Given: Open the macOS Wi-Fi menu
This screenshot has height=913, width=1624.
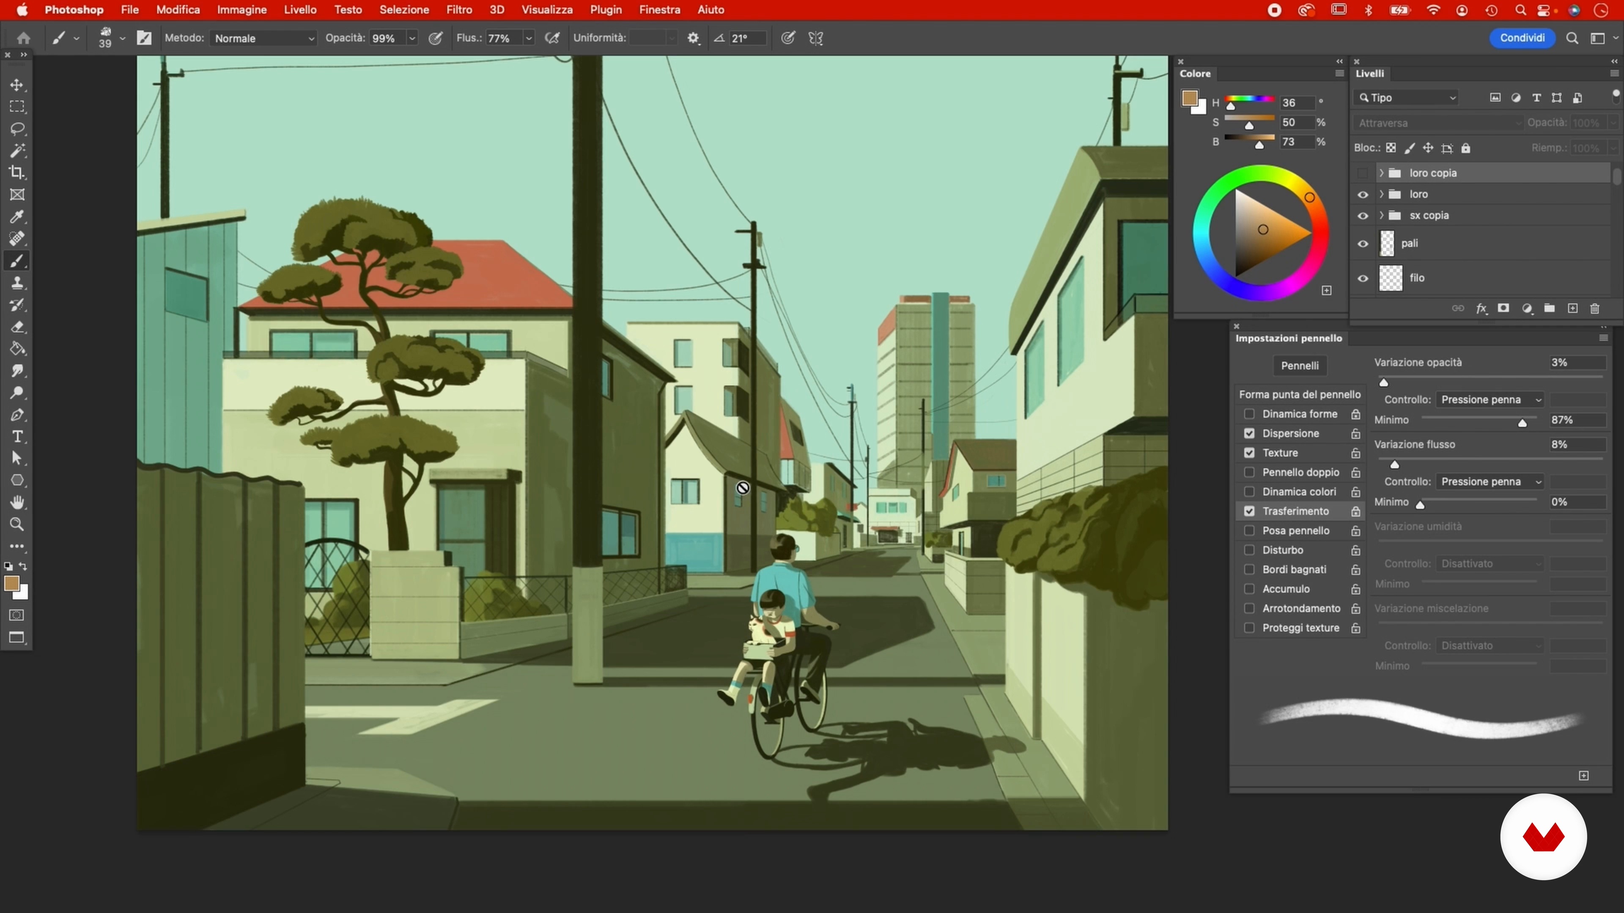Looking at the screenshot, I should point(1433,10).
